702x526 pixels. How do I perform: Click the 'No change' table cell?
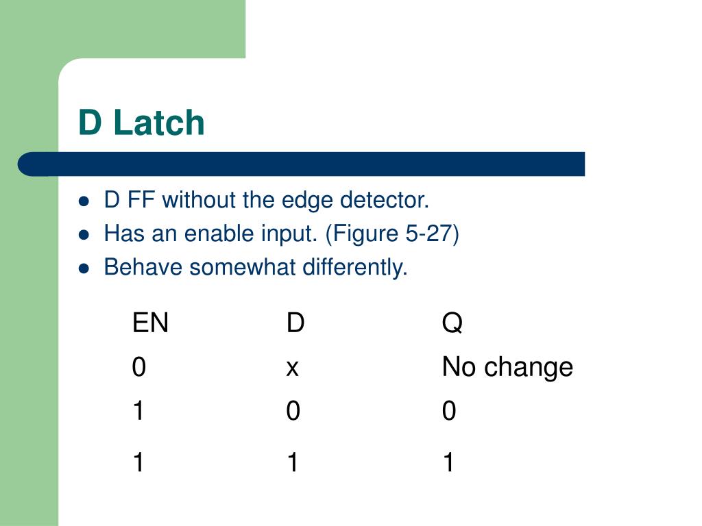click(x=507, y=367)
